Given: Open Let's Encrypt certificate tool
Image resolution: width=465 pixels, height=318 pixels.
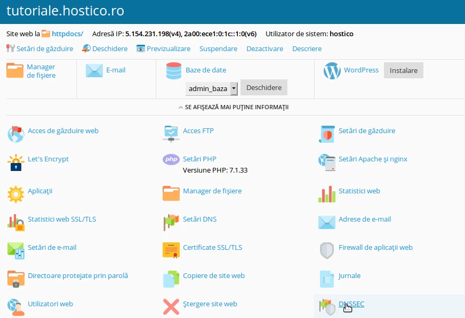Looking at the screenshot, I should point(15,162).
